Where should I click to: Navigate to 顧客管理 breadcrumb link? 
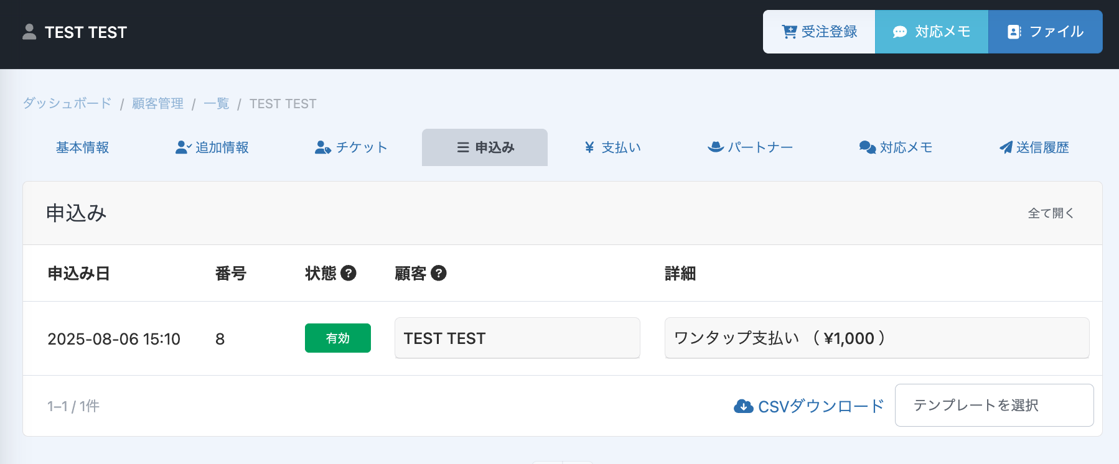coord(157,103)
